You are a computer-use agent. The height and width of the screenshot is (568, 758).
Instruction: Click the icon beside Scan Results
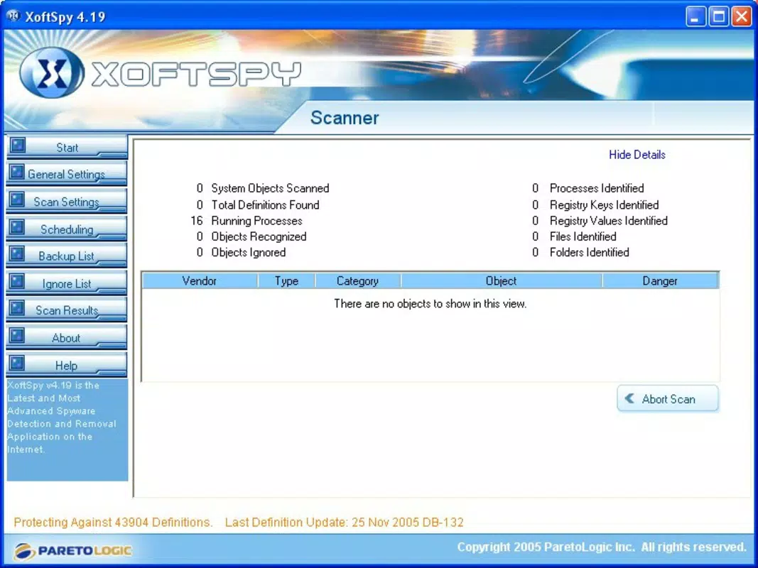18,308
